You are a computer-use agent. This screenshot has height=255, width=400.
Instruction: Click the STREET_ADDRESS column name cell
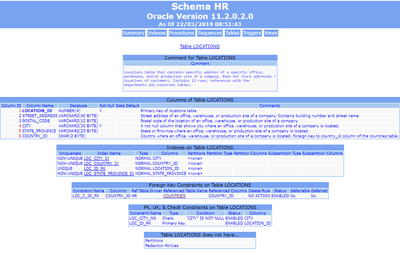[x=40, y=116]
